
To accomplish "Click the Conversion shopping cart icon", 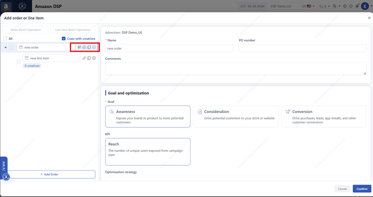I will coord(287,111).
